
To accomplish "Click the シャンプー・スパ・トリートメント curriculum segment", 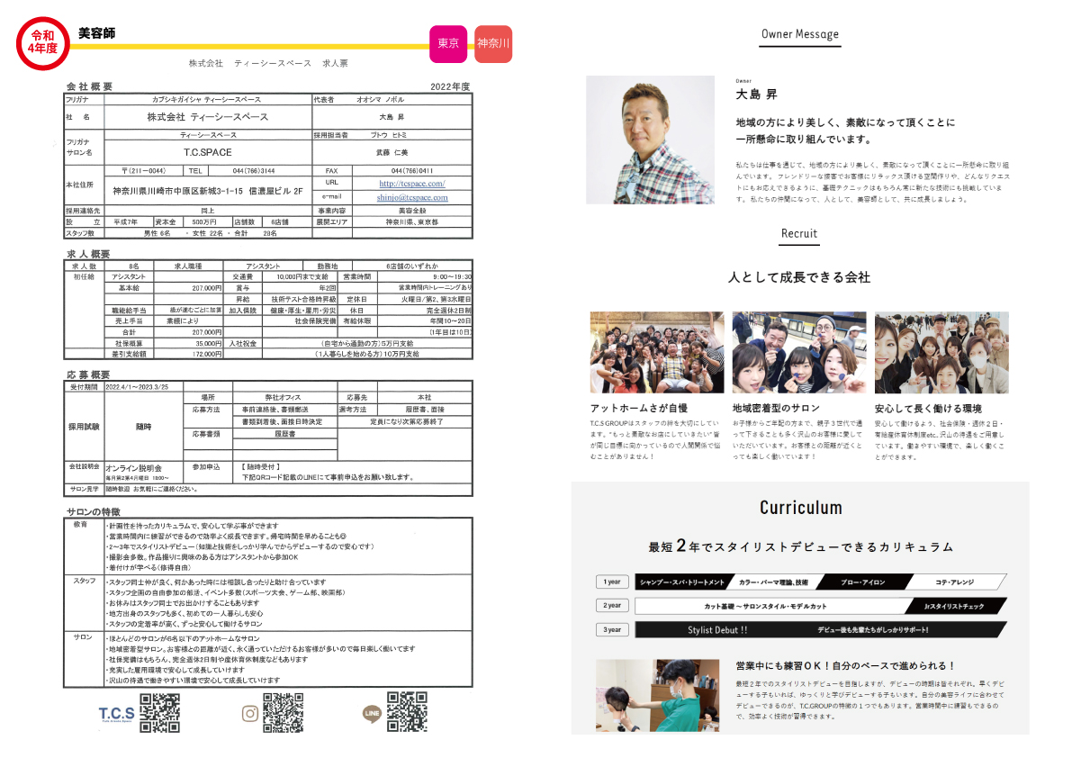I will point(684,582).
